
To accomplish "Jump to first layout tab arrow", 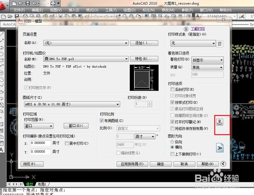I will [9, 184].
